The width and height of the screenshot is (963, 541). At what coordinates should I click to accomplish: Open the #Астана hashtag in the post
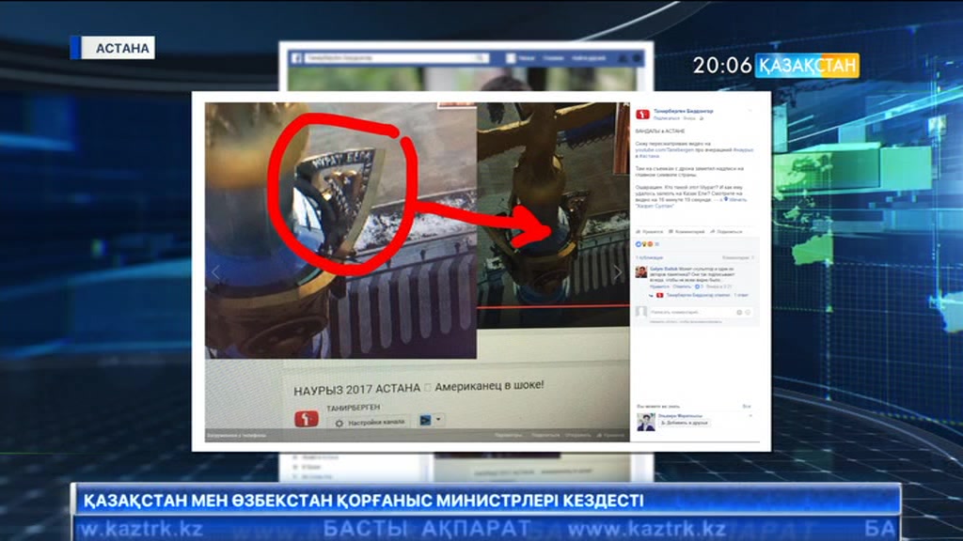(x=649, y=156)
